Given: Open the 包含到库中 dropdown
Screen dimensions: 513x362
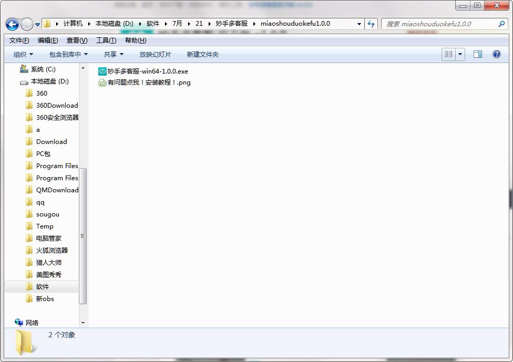Looking at the screenshot, I should point(68,54).
